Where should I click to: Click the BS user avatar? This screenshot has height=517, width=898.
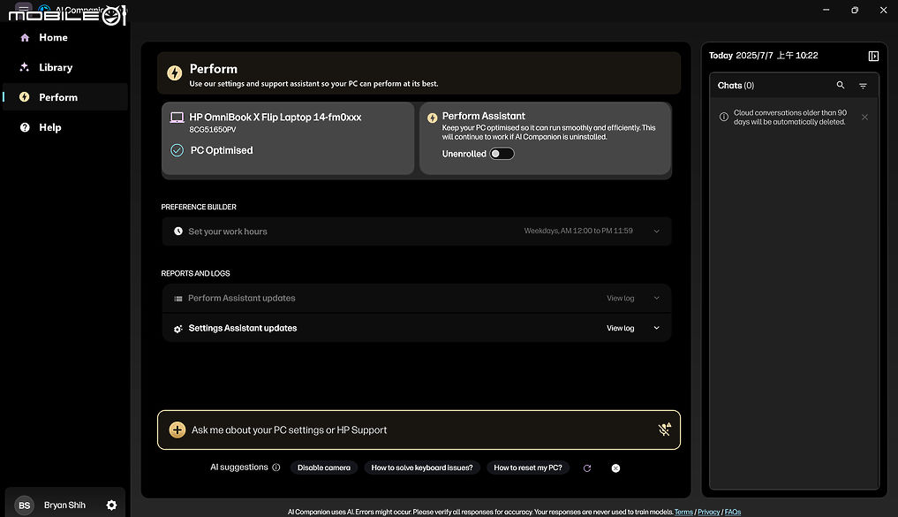coord(24,505)
